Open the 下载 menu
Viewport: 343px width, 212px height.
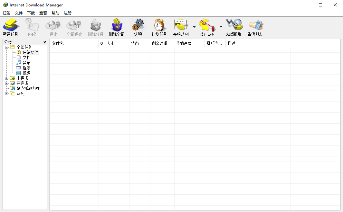31,13
